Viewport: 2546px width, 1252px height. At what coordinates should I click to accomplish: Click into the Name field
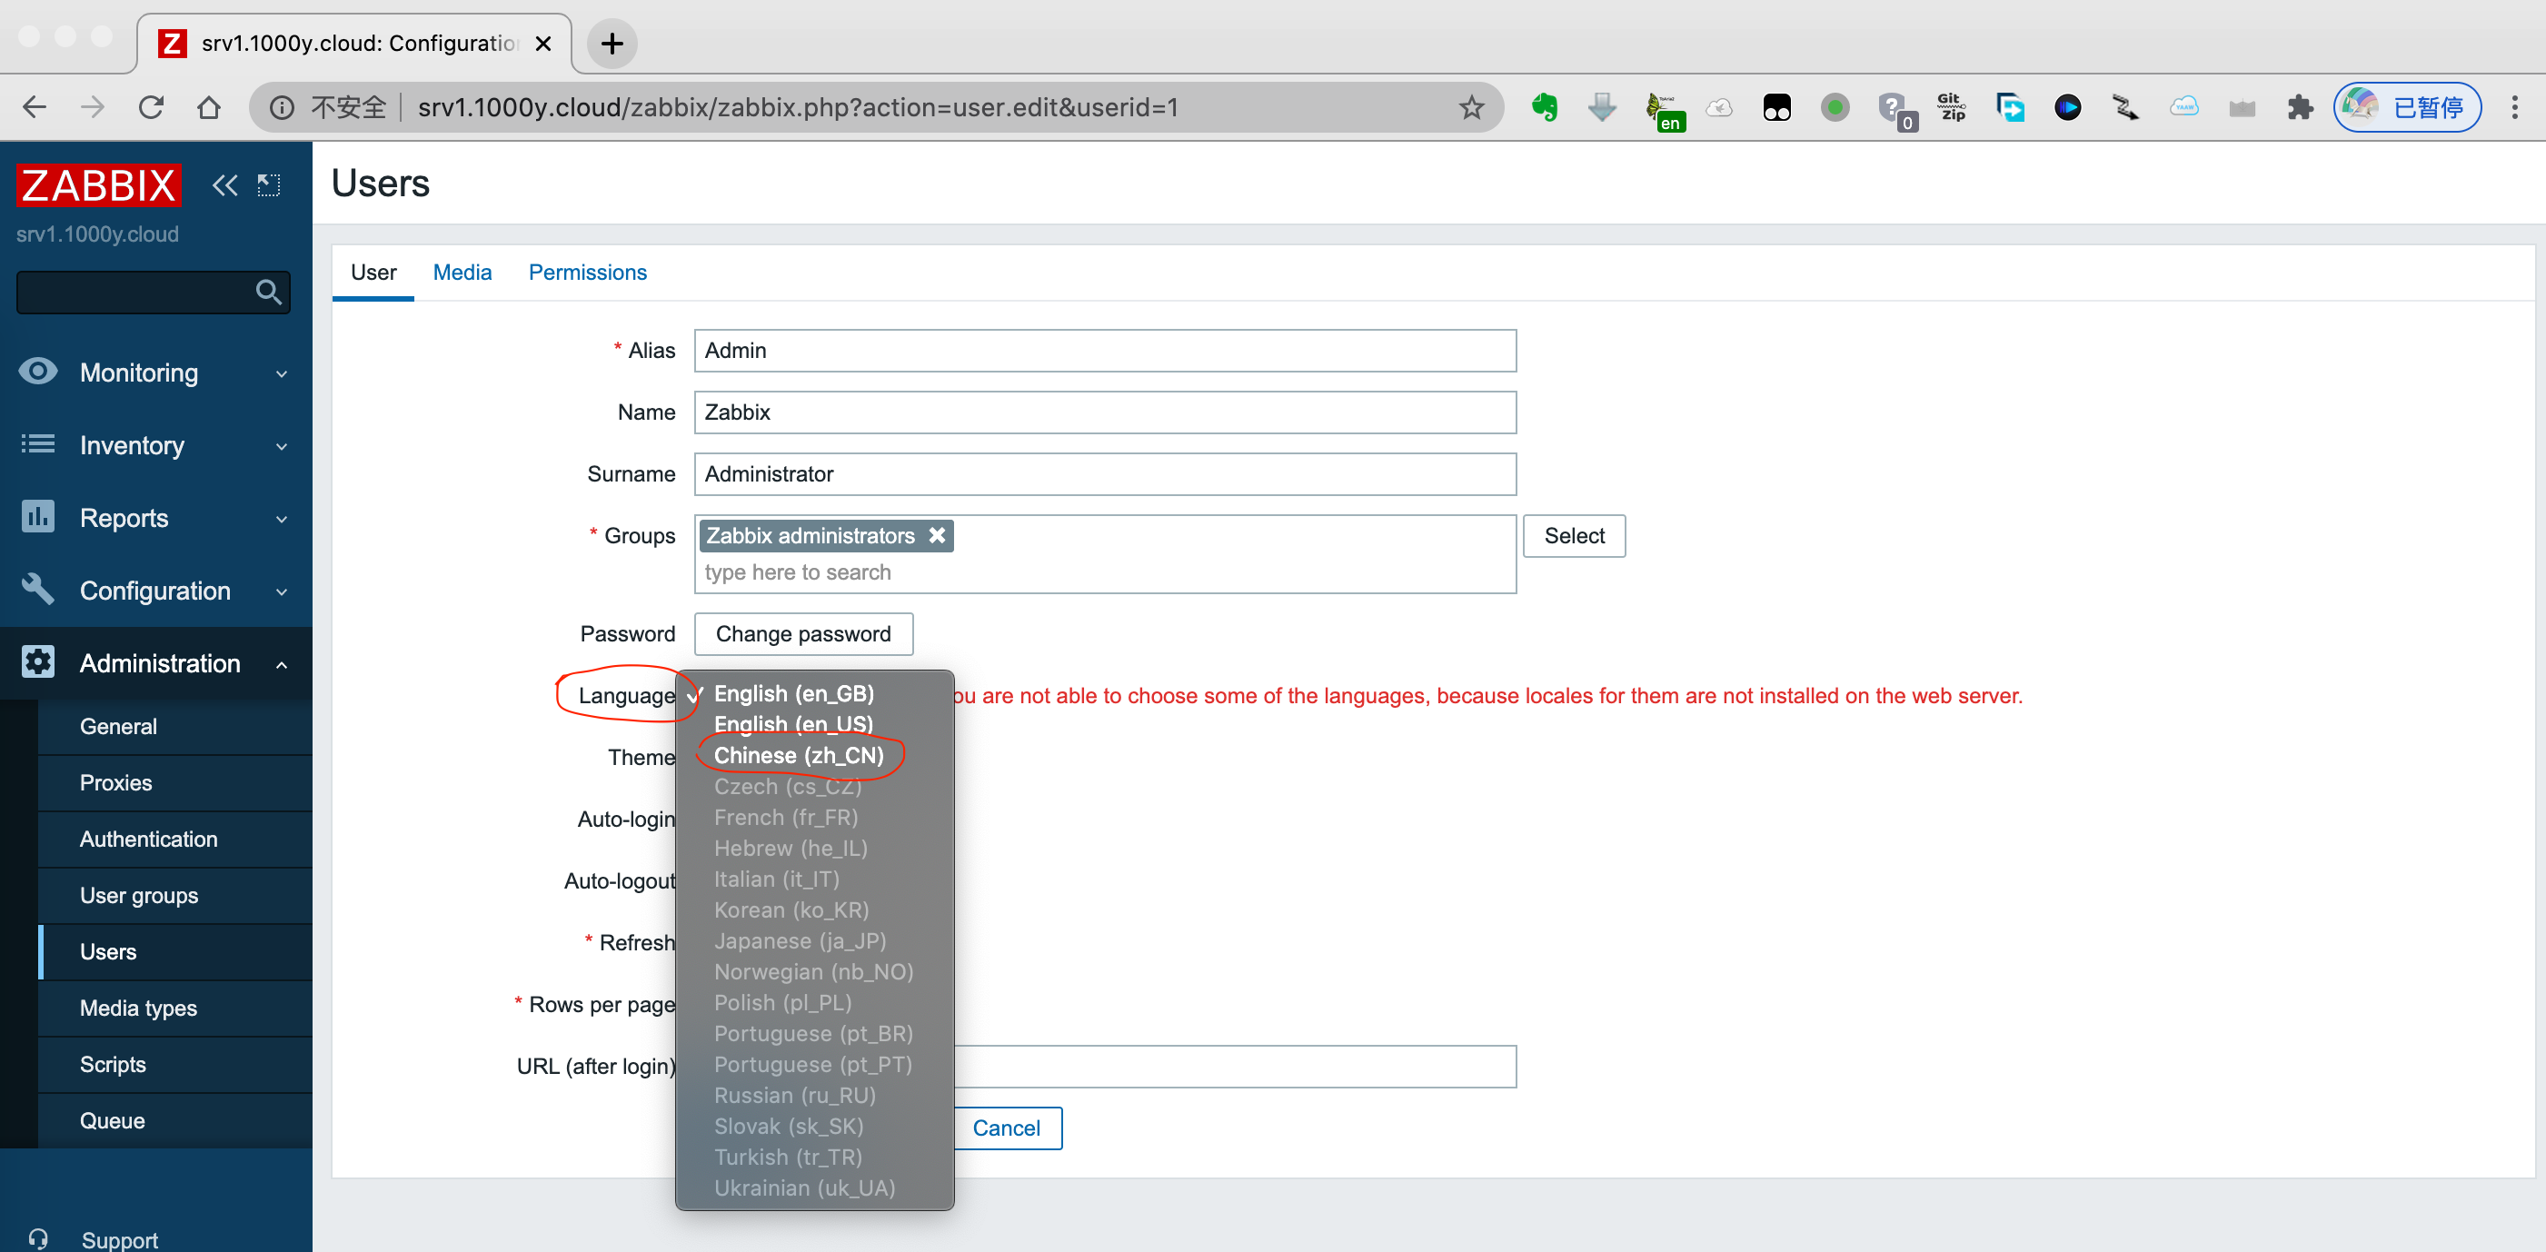tap(1104, 412)
